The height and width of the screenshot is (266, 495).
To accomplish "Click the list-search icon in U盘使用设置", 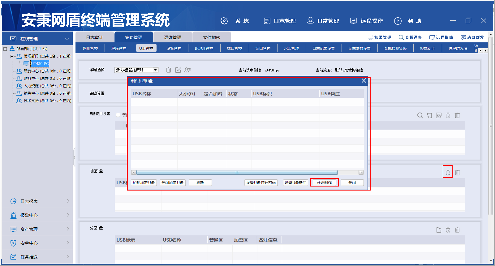I will pyautogui.click(x=439, y=115).
